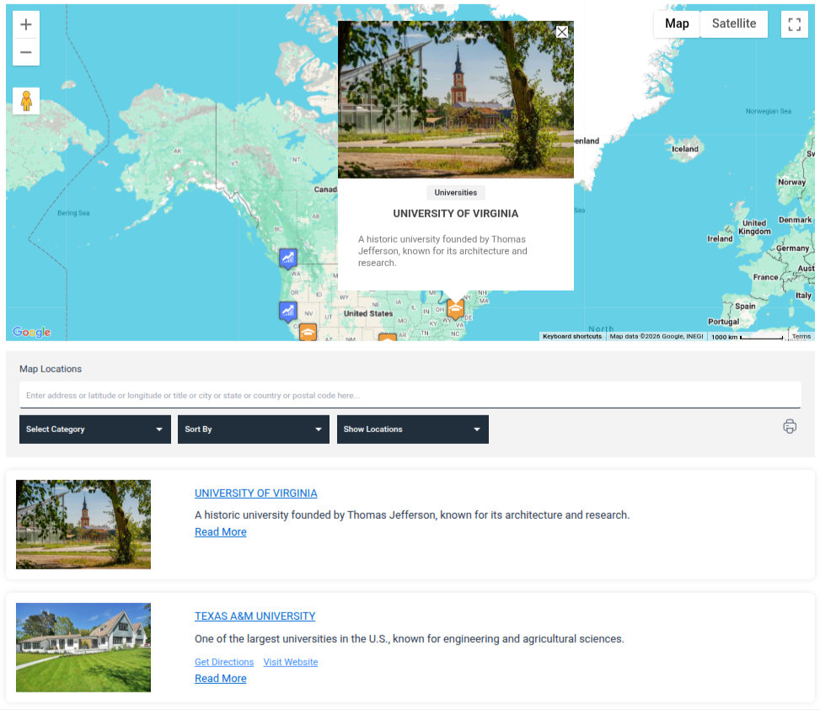Zoom out on the map
Screen dimensions: 820x710
click(x=26, y=52)
